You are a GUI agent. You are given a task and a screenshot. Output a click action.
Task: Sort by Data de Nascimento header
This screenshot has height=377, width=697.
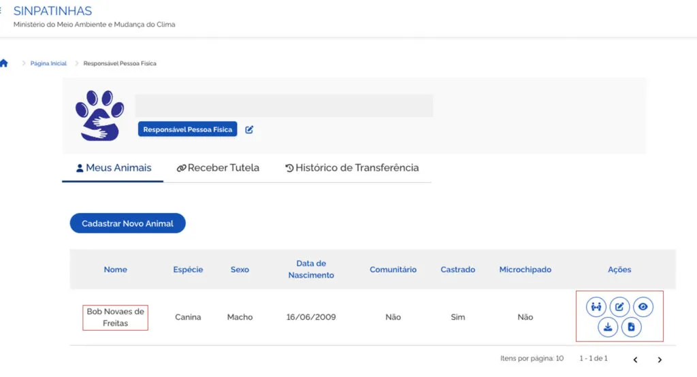[311, 269]
